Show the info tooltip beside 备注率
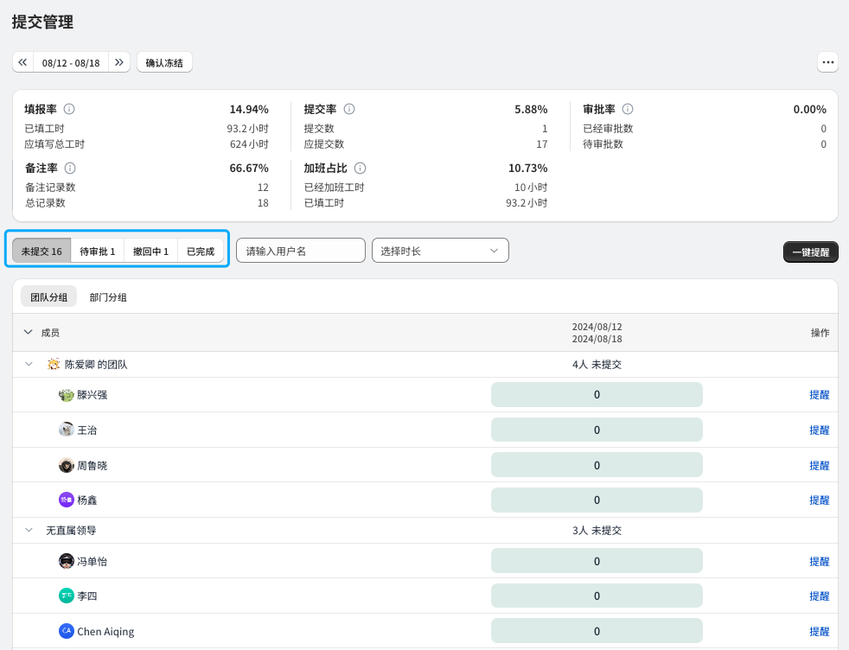This screenshot has height=650, width=849. pos(70,168)
